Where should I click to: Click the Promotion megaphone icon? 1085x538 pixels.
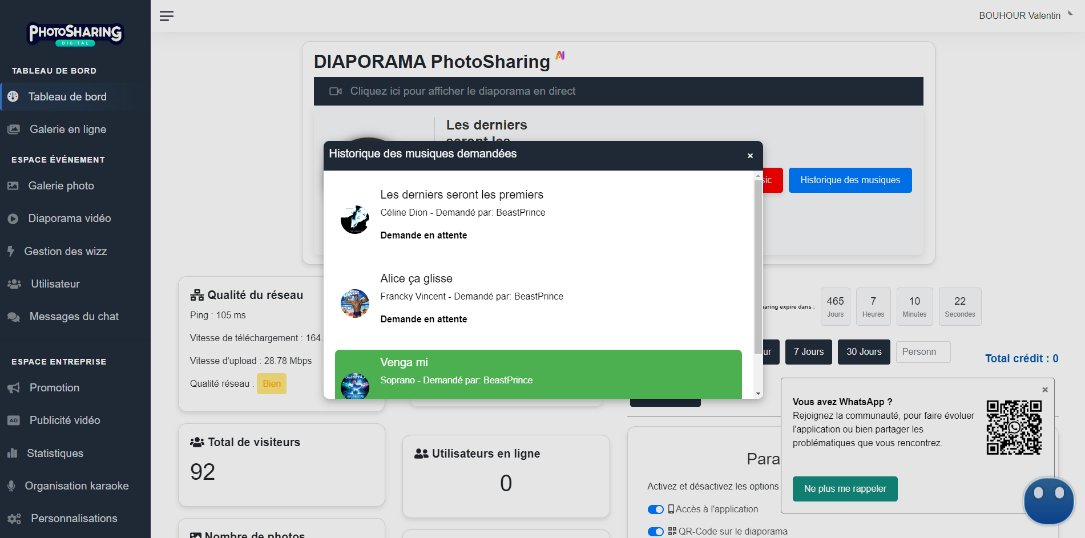coord(14,388)
